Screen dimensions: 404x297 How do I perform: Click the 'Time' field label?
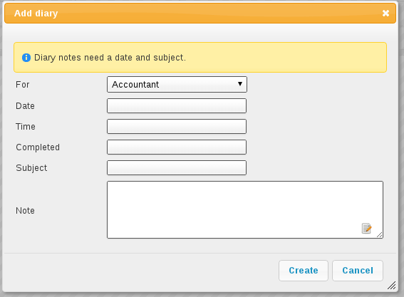pyautogui.click(x=26, y=127)
